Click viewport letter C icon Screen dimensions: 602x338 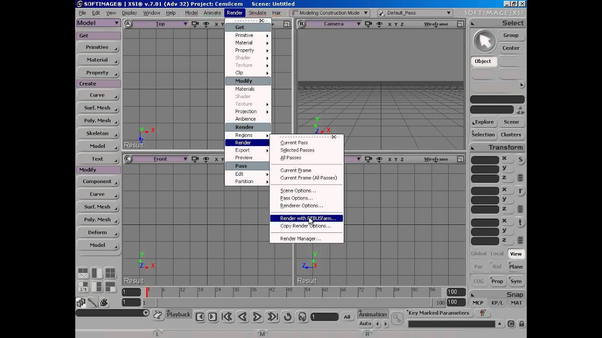tap(128, 159)
